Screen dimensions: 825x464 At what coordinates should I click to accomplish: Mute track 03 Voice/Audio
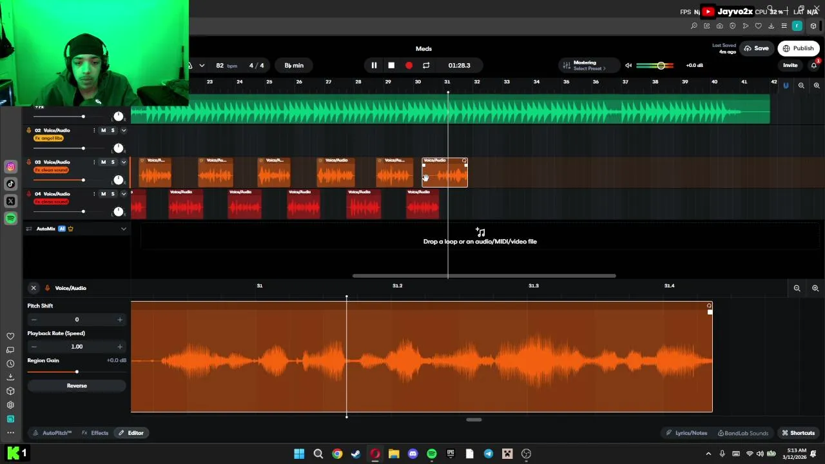click(x=103, y=162)
